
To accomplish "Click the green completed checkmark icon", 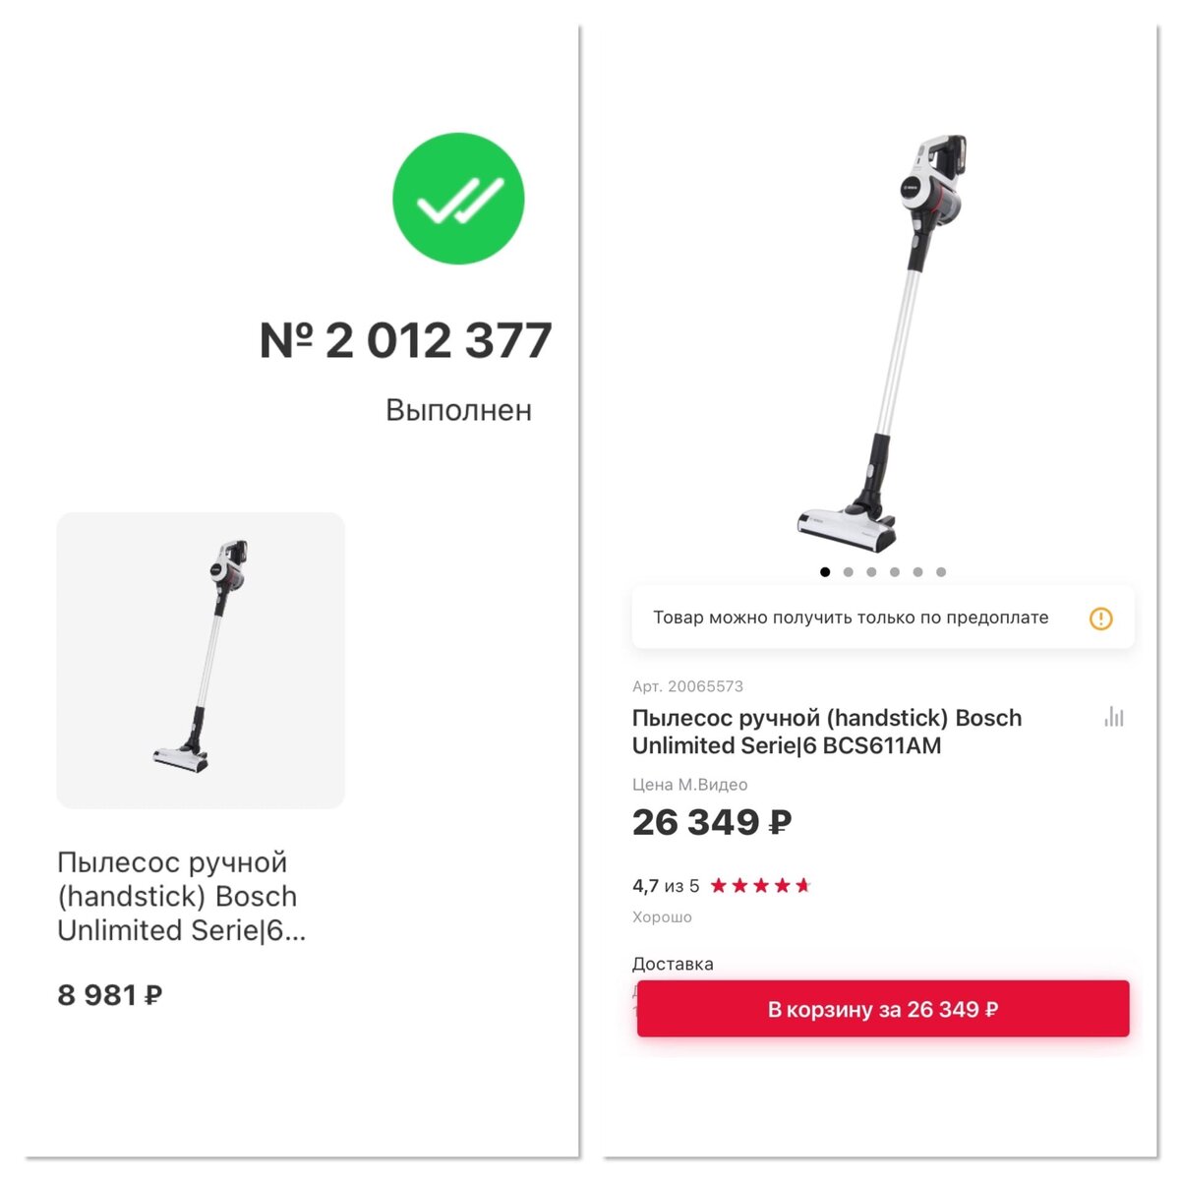I will point(458,198).
